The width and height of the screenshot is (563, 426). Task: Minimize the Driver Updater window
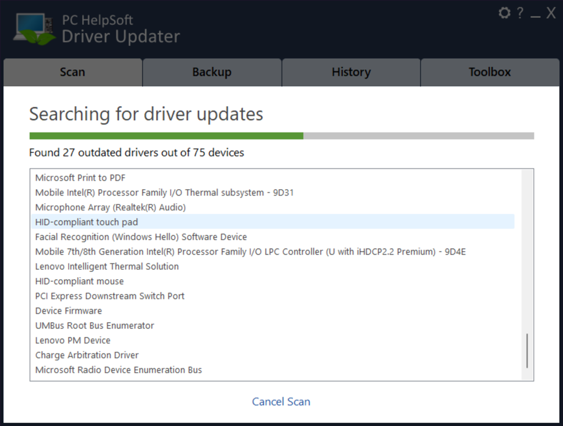click(536, 16)
